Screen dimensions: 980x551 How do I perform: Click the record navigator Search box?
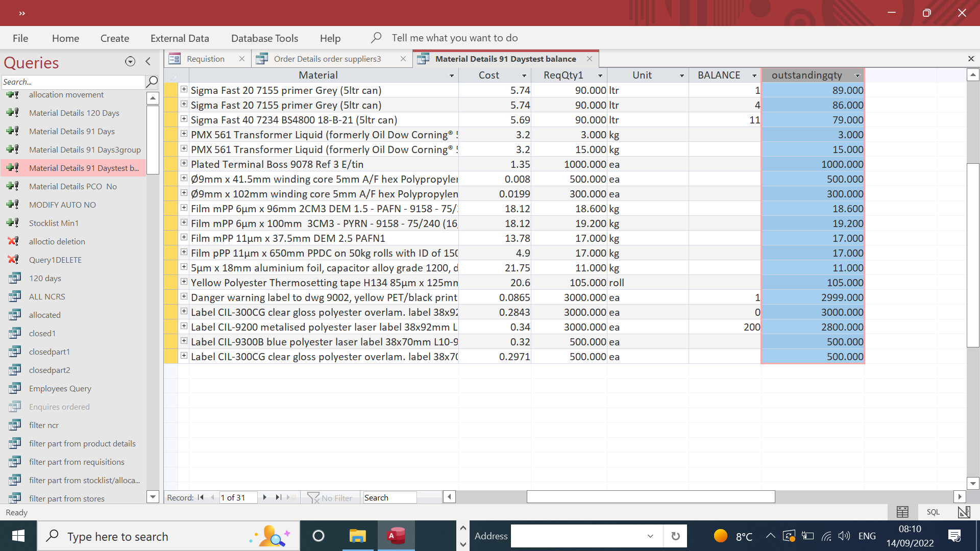(x=389, y=497)
